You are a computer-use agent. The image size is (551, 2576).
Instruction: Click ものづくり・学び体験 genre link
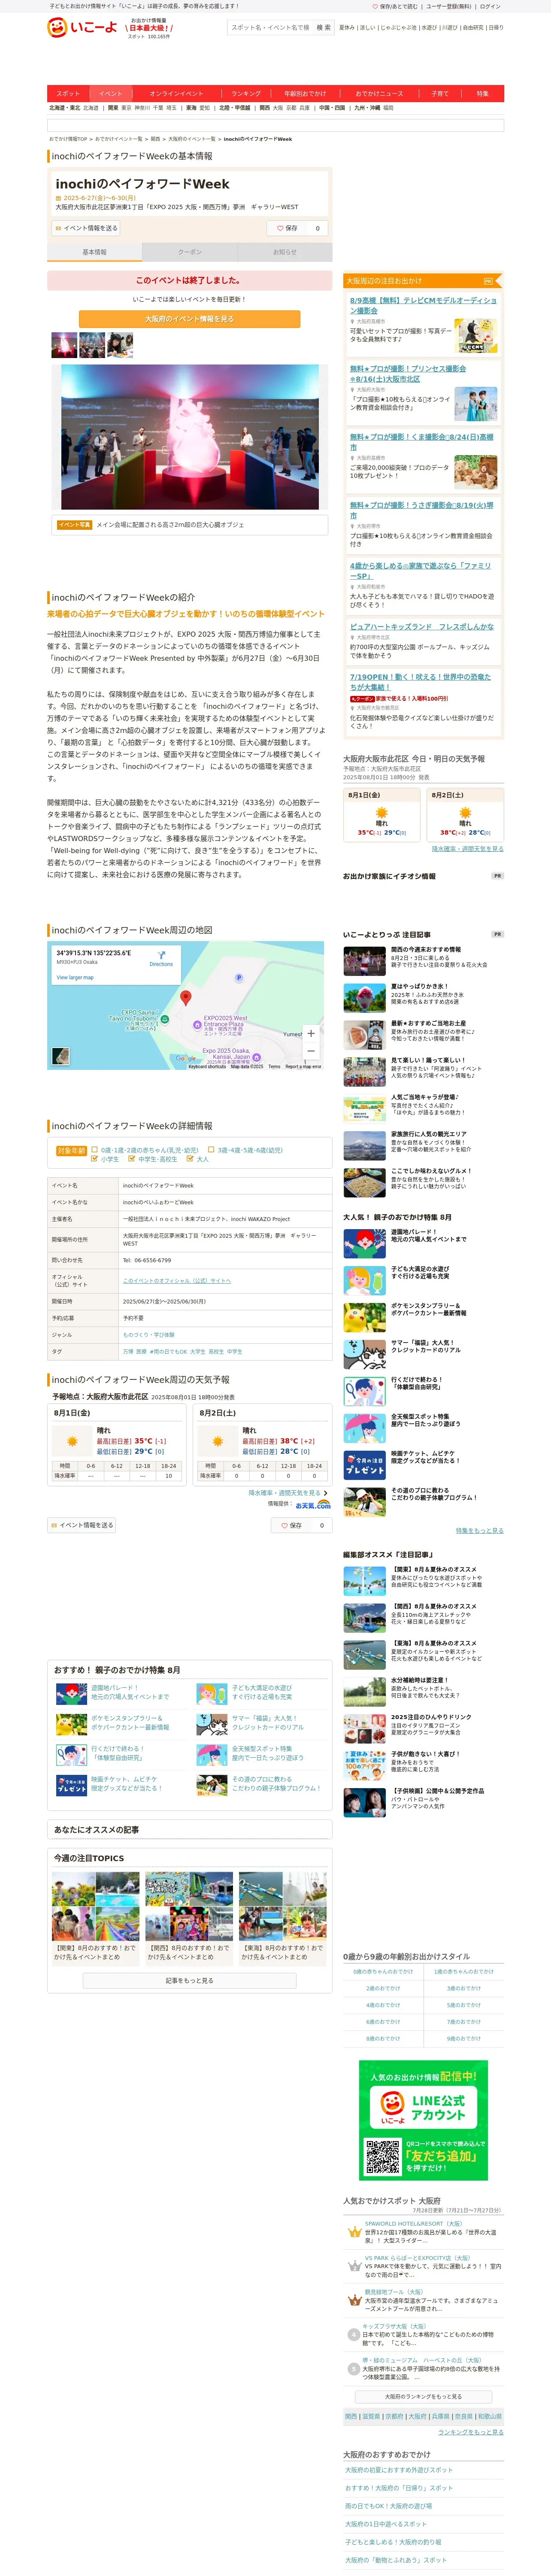pyautogui.click(x=149, y=1335)
